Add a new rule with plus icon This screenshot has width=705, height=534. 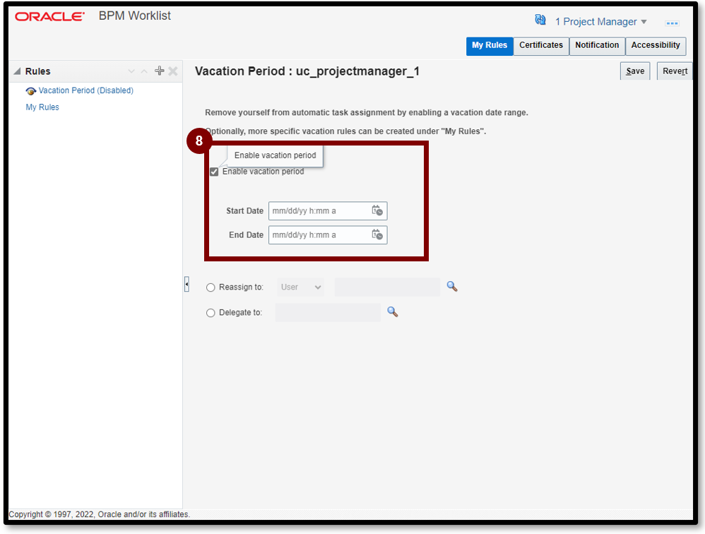coord(159,71)
